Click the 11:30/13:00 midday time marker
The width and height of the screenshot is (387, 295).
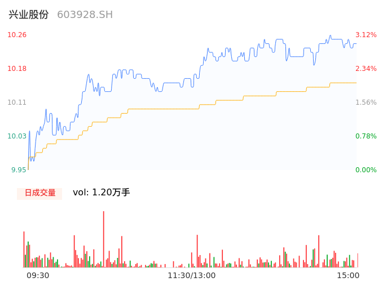pyautogui.click(x=192, y=275)
